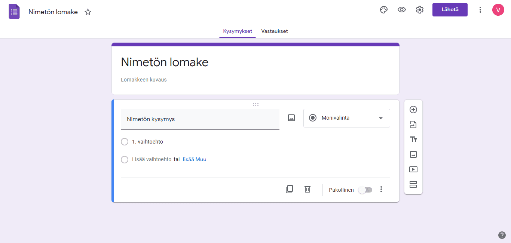Enable the Pakollinen toggle

[365, 190]
